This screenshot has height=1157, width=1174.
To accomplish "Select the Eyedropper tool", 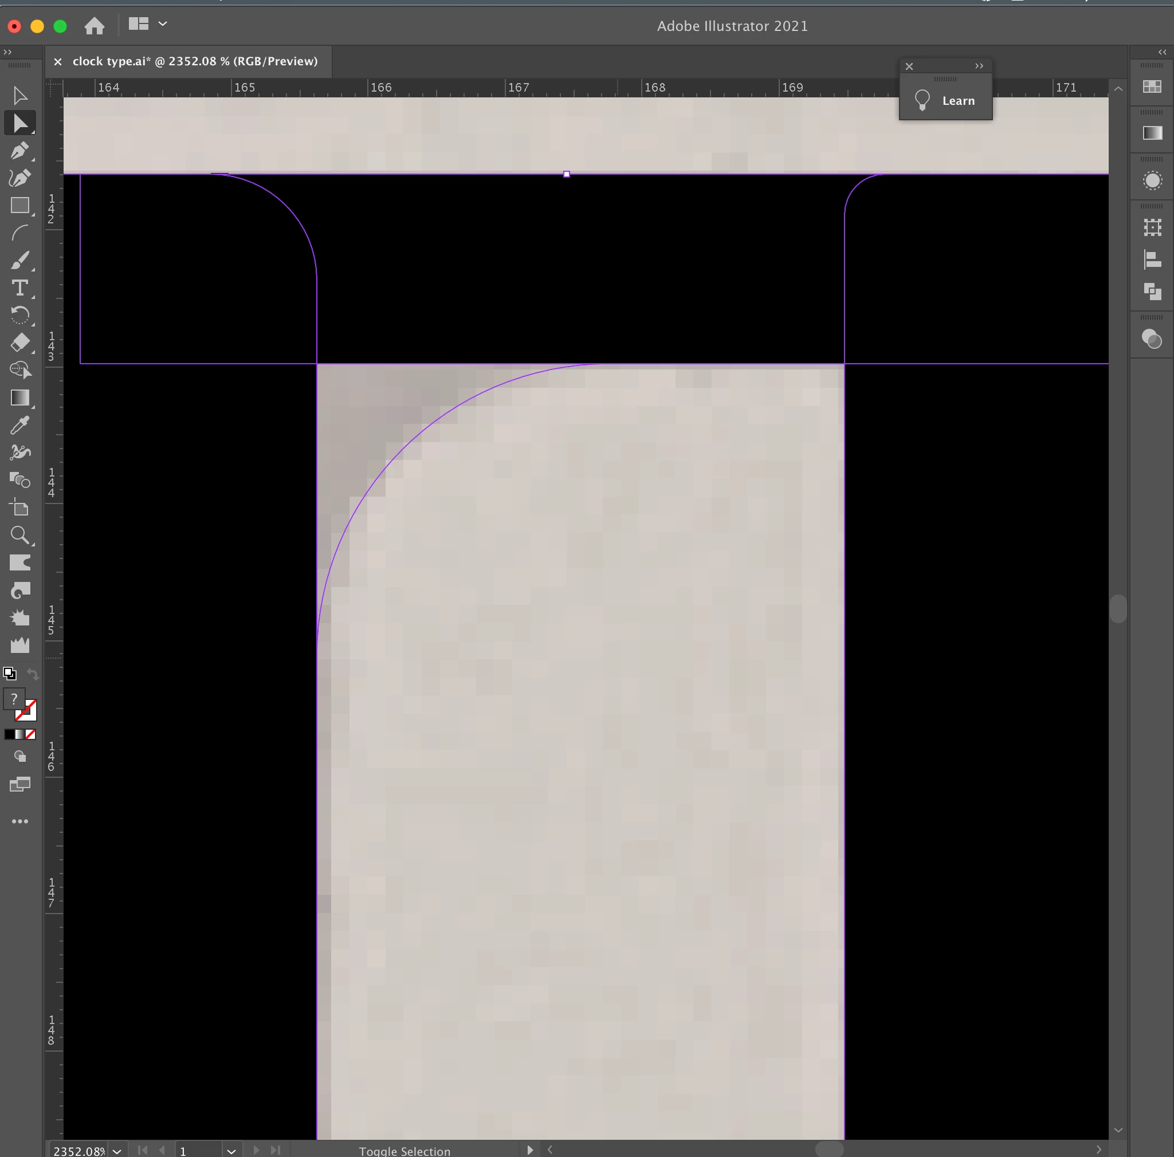I will (19, 425).
